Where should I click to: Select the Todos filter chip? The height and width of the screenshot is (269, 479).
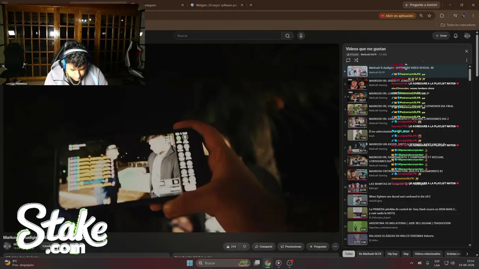coord(349,254)
